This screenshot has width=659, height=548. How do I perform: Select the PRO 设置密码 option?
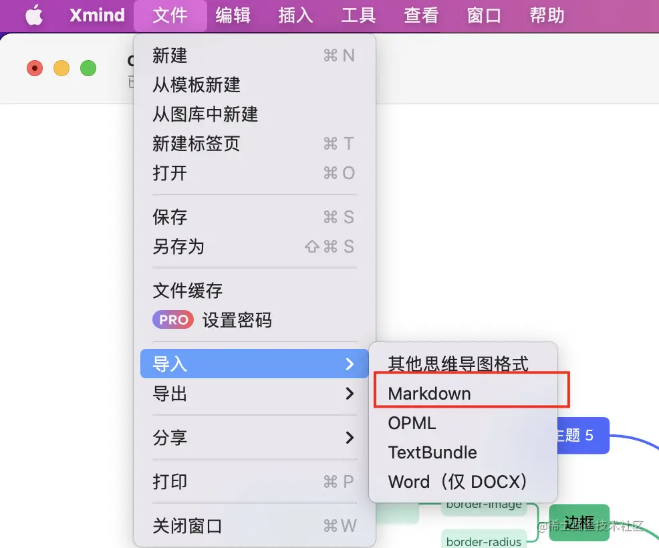pyautogui.click(x=254, y=320)
